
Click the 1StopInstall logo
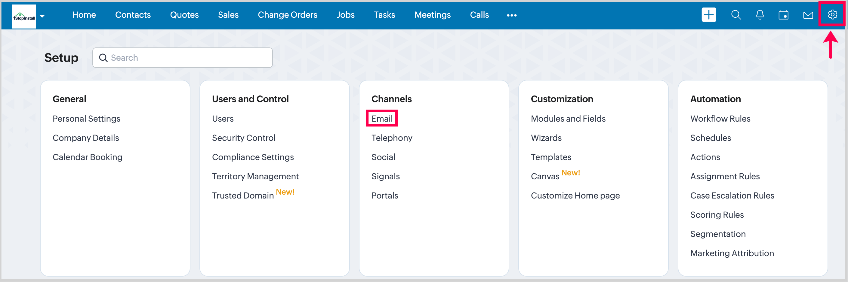[x=24, y=17]
